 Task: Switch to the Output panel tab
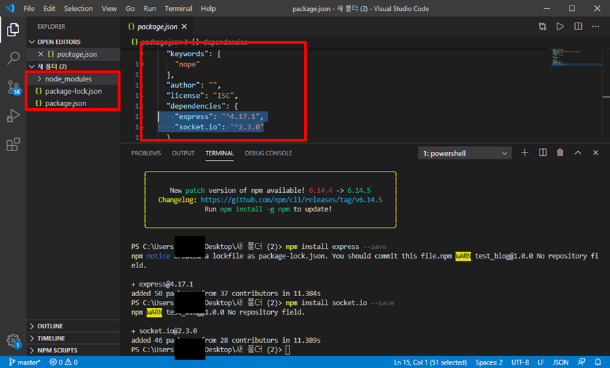[183, 153]
